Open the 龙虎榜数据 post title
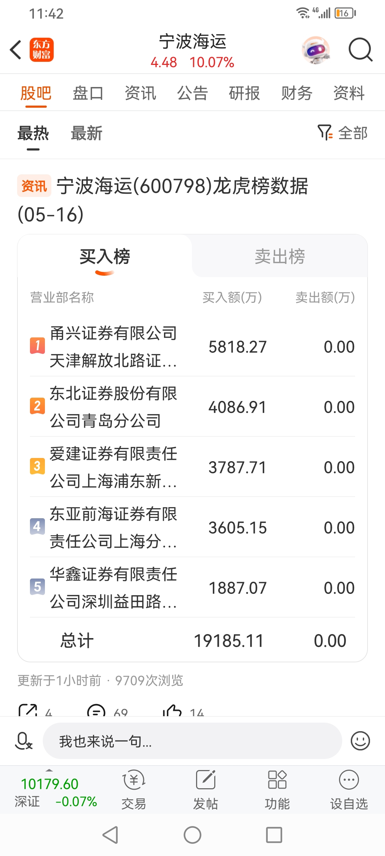This screenshot has height=856, width=385. click(x=163, y=200)
